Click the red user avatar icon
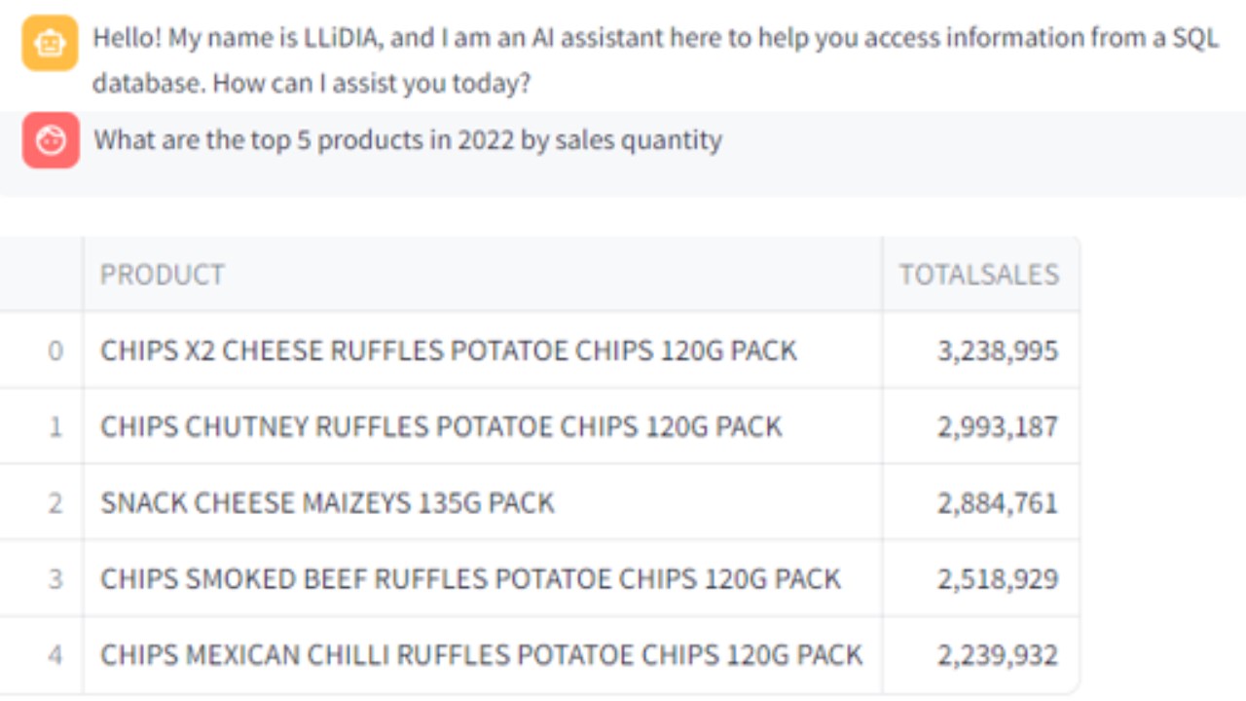 51,140
